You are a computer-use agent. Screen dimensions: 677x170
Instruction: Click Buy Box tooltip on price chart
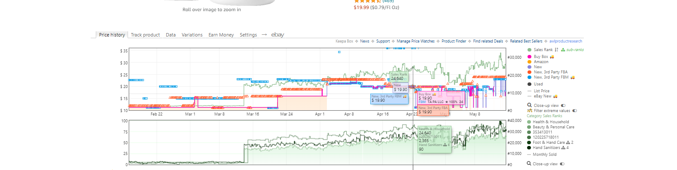coord(441,98)
